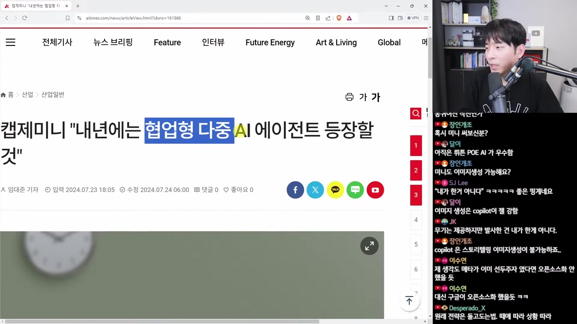Increase font size with bold 가
Screen dimensions: 577x324
(376, 97)
